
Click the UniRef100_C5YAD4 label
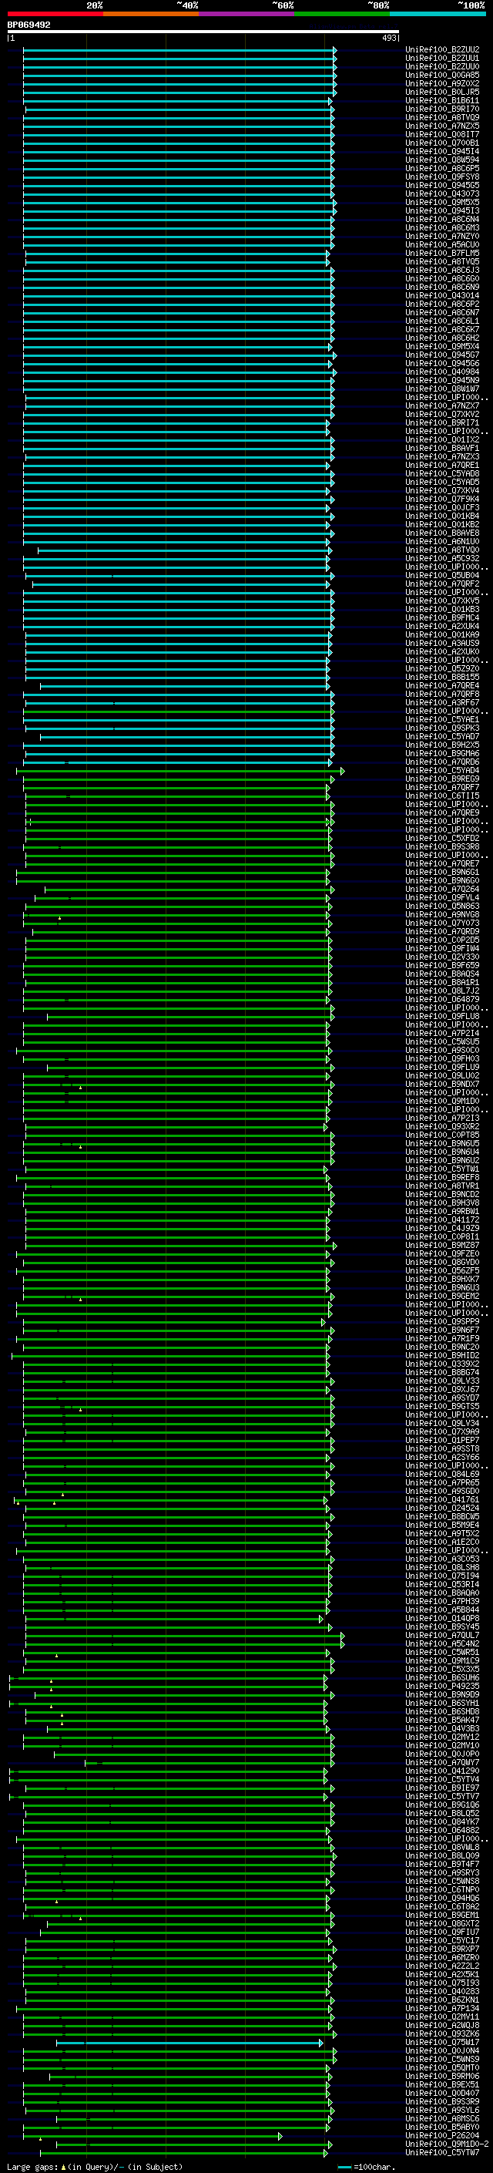click(442, 770)
